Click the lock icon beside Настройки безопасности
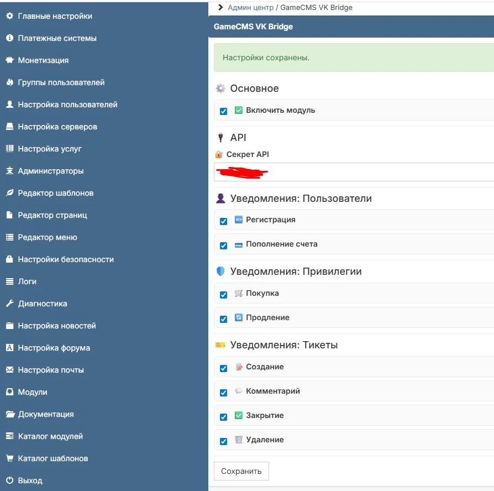Viewport: 494px width, 491px height. coord(10,259)
